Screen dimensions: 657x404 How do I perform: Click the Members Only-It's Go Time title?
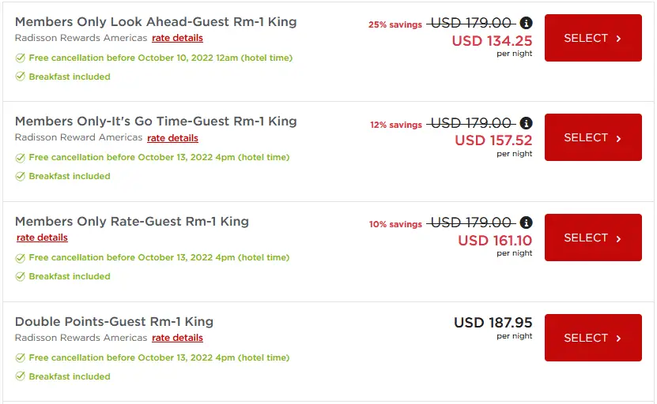point(156,122)
